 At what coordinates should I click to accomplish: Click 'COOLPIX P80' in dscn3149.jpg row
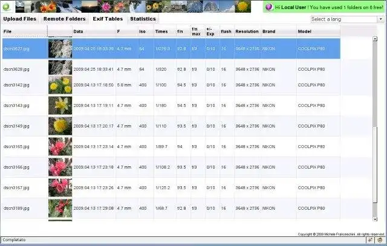[x=311, y=126]
